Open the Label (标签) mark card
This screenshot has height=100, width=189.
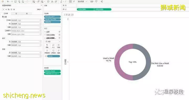(x=59, y=46)
